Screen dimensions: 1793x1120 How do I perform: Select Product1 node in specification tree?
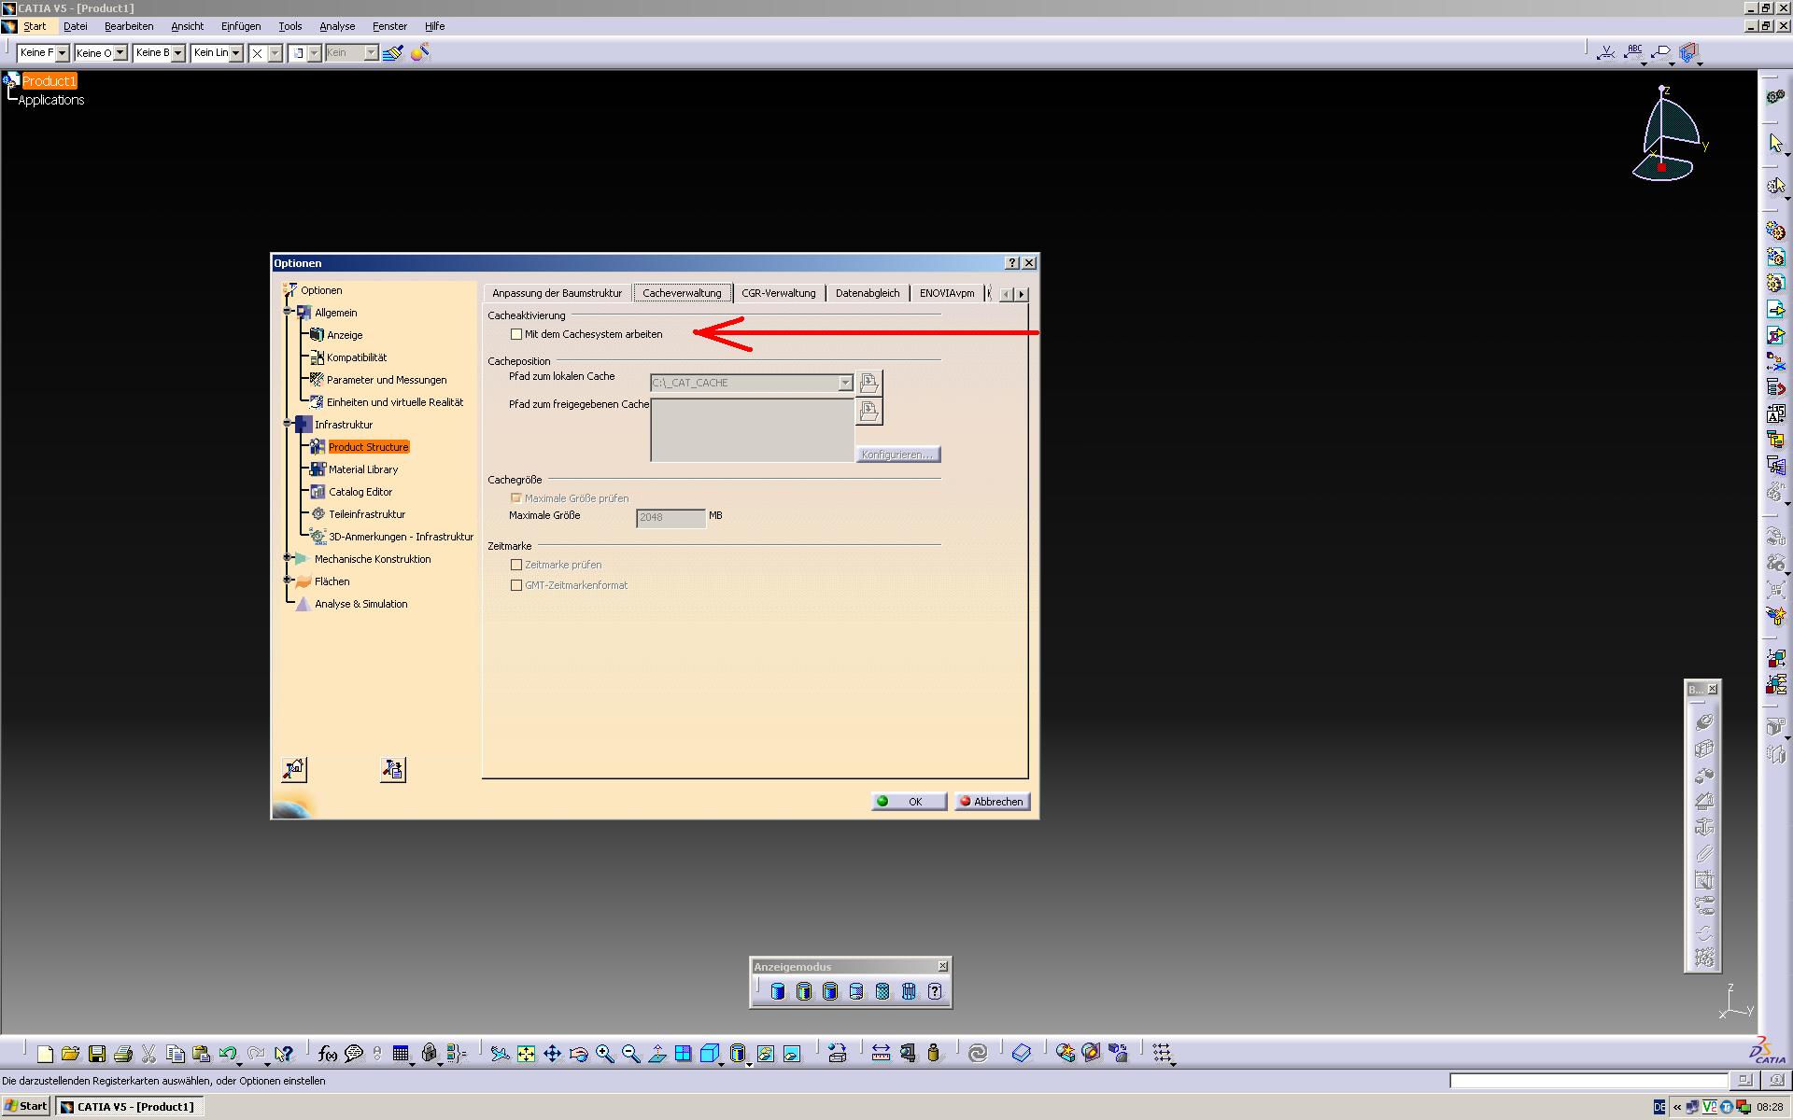[49, 81]
